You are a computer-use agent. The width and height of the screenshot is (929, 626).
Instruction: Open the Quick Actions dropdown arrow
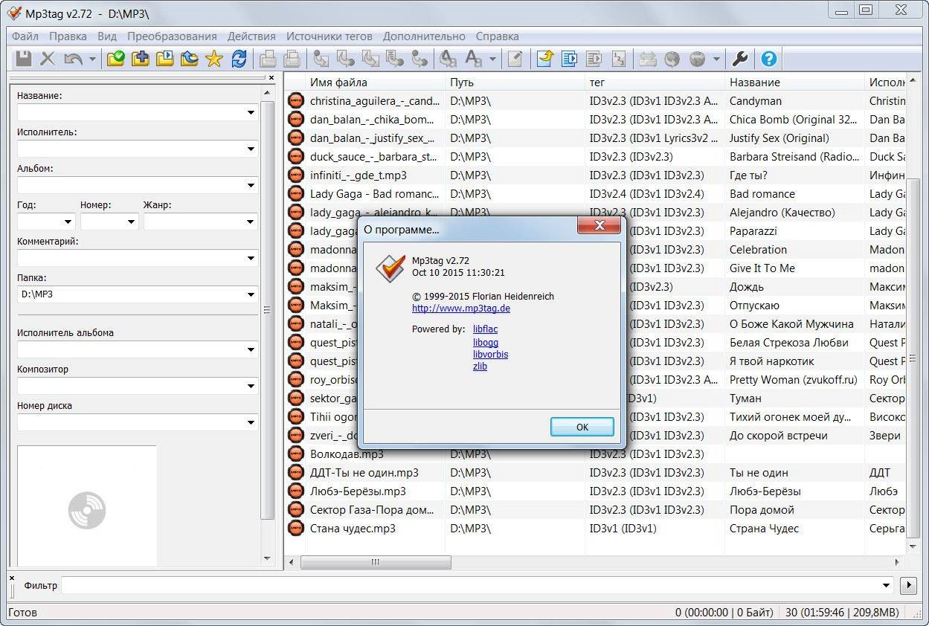pyautogui.click(x=492, y=59)
